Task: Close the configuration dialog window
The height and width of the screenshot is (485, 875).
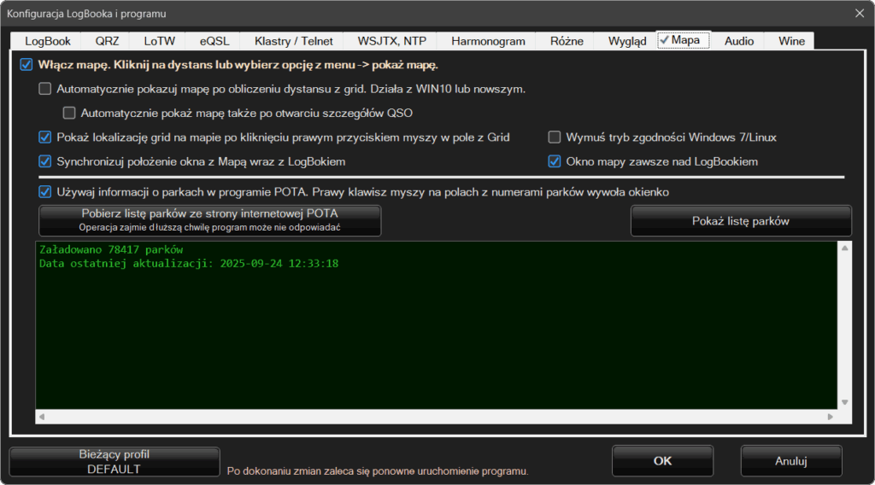Action: point(859,12)
